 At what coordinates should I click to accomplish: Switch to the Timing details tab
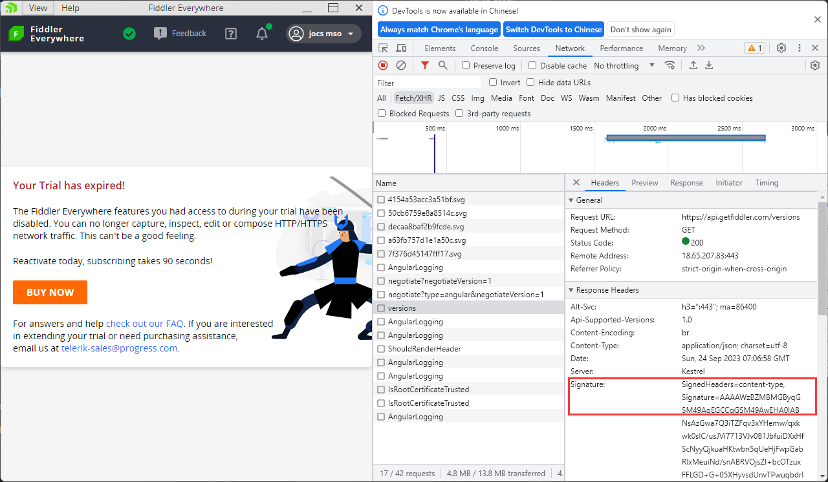coord(767,183)
